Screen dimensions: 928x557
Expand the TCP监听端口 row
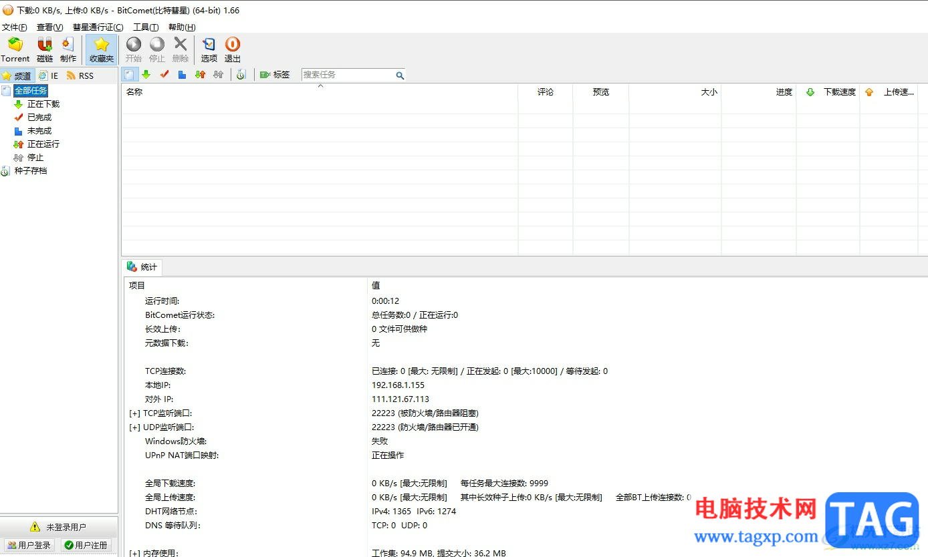click(135, 413)
